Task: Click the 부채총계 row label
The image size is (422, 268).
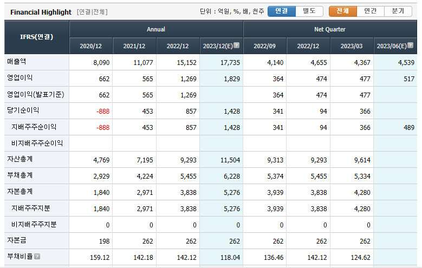Action: tap(20, 175)
